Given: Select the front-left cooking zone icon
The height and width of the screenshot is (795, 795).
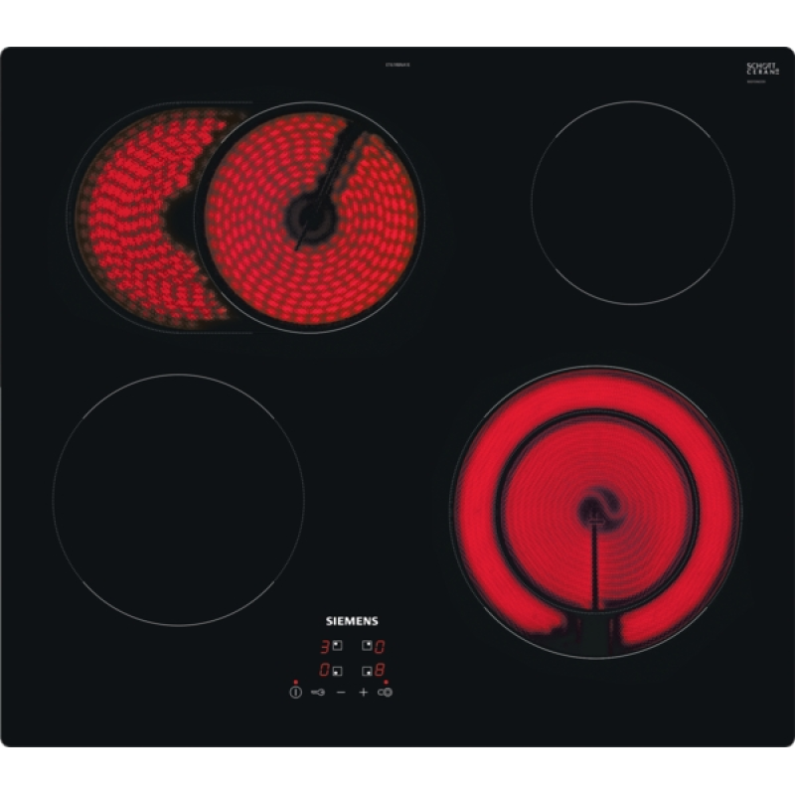Looking at the screenshot, I should 338,671.
